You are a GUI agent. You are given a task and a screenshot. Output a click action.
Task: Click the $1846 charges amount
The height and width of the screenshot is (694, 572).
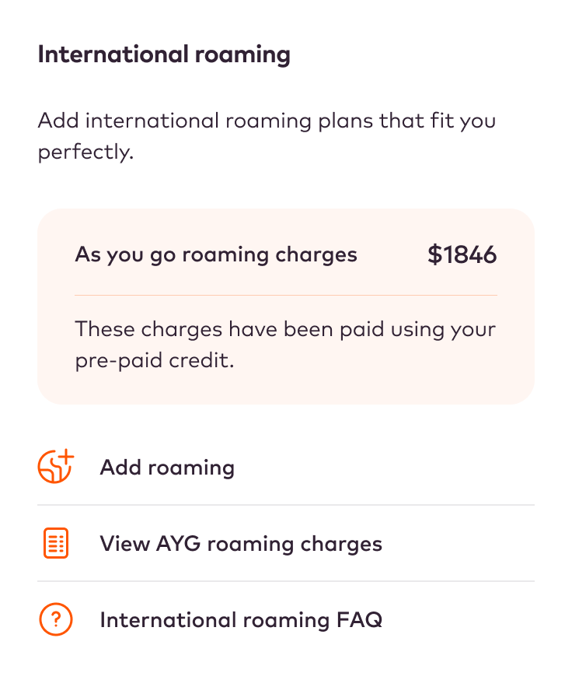(x=462, y=254)
